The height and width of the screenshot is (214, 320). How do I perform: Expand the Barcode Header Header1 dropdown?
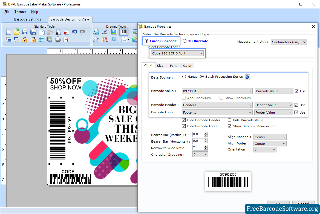(217, 105)
